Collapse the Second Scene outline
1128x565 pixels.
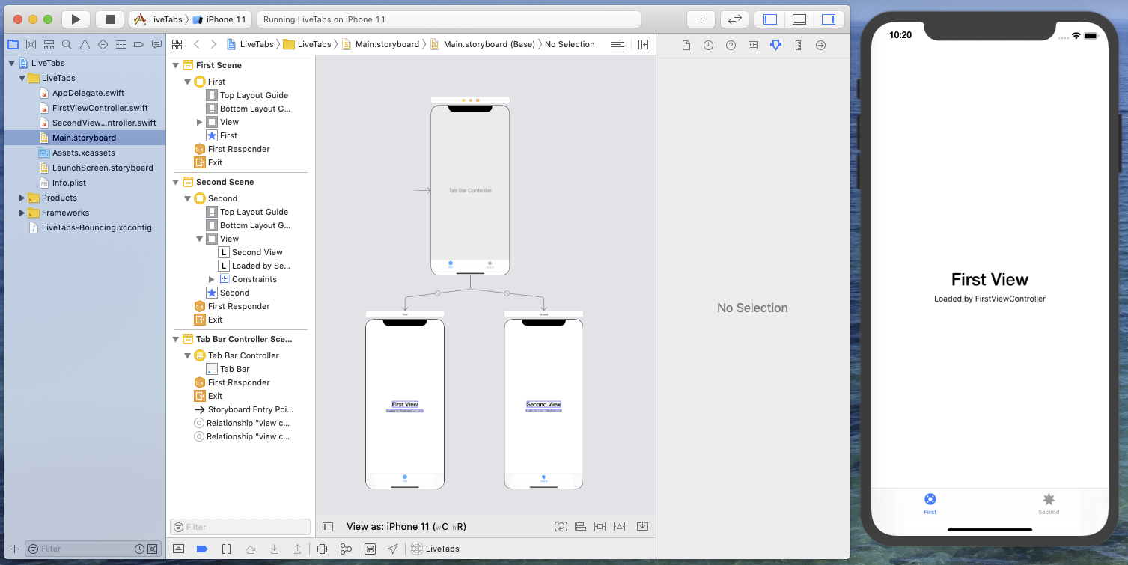tap(176, 182)
